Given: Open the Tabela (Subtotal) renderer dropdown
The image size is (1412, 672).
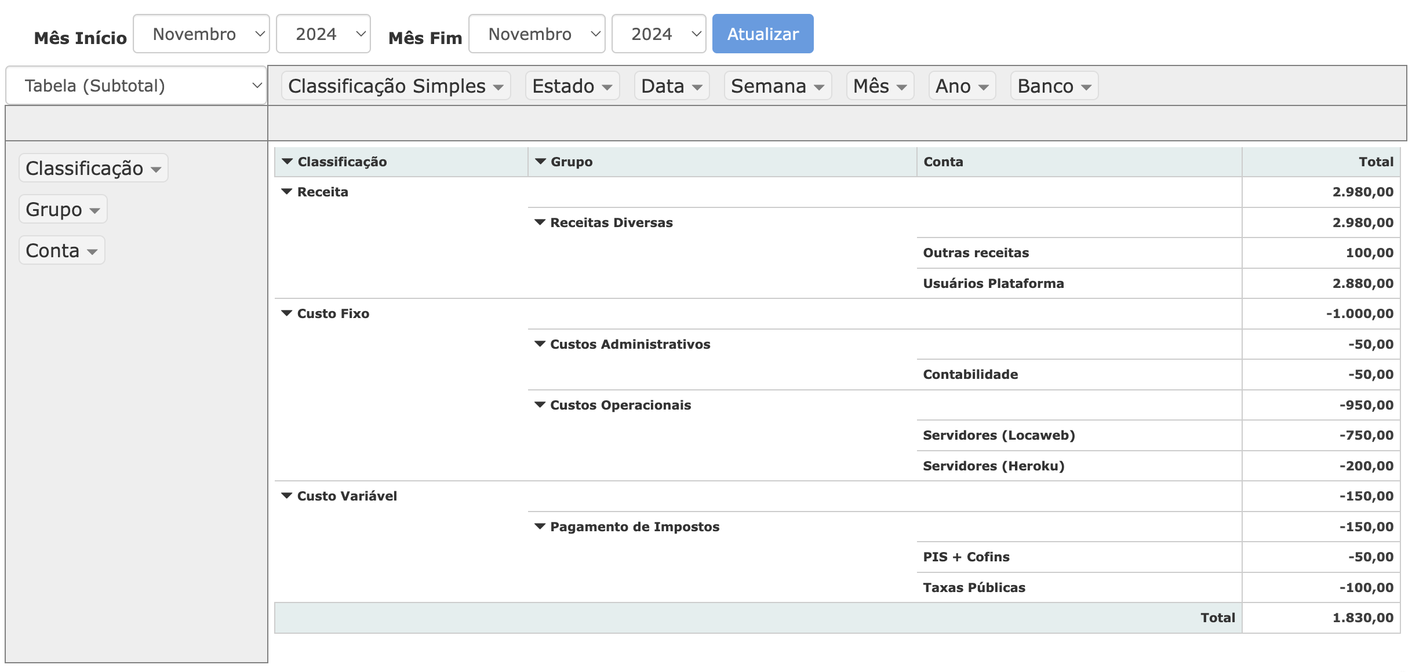Looking at the screenshot, I should (x=136, y=86).
